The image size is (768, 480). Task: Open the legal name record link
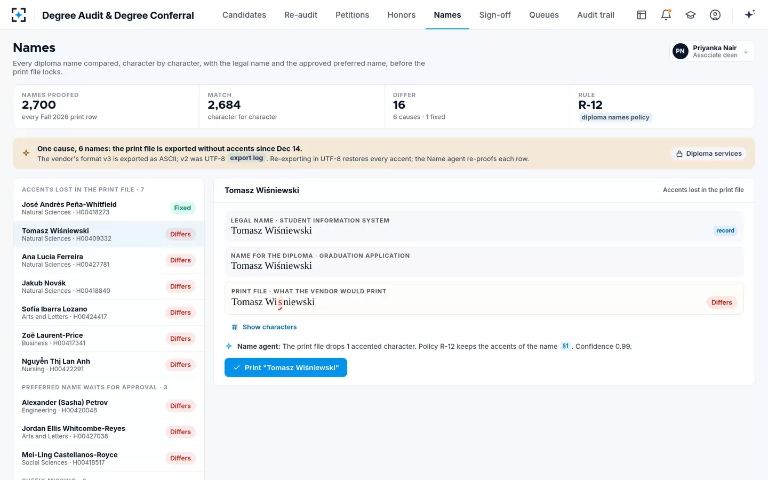[725, 231]
